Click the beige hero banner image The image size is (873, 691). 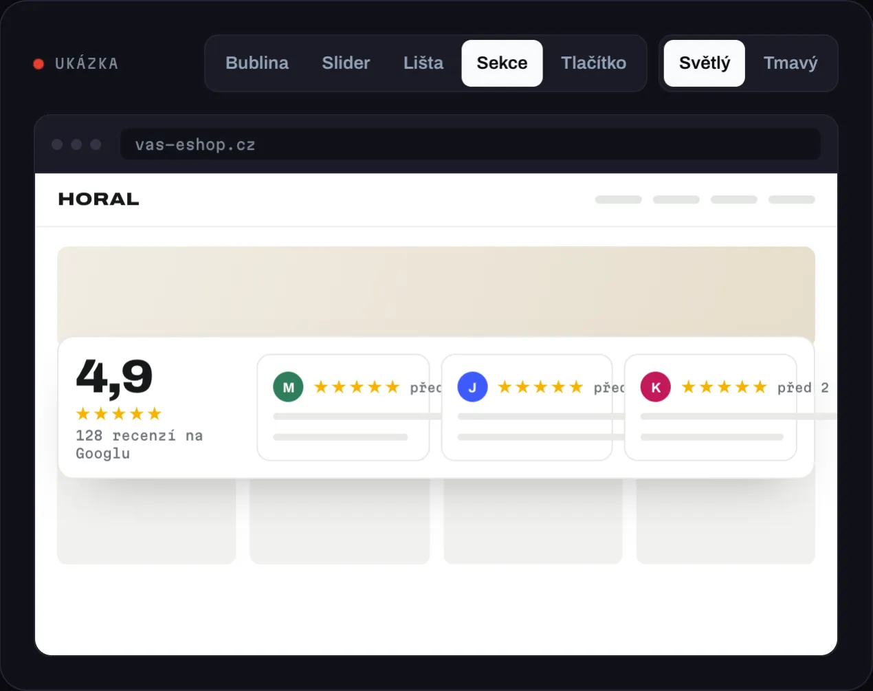(x=436, y=292)
